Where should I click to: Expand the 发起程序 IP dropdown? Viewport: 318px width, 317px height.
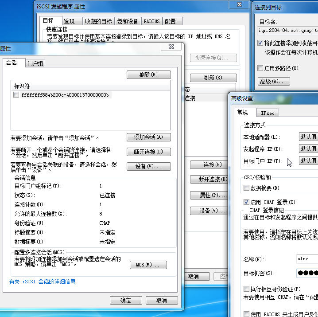308,149
